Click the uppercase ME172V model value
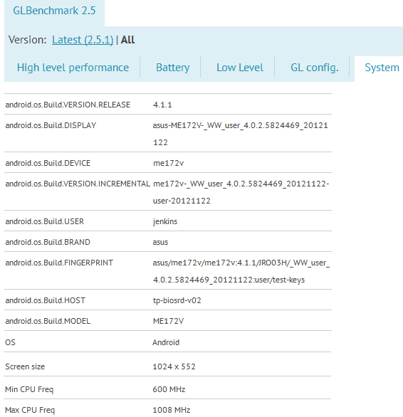Screen dimensions: 403x417 coord(168,321)
